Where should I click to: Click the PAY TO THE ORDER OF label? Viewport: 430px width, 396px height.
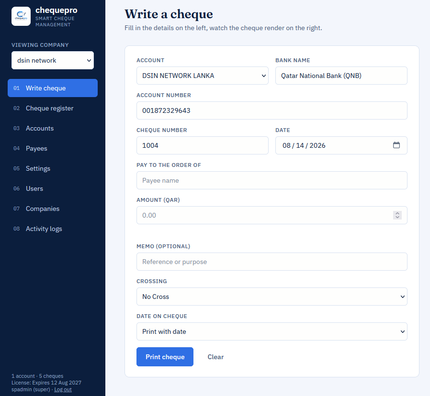[x=169, y=165]
